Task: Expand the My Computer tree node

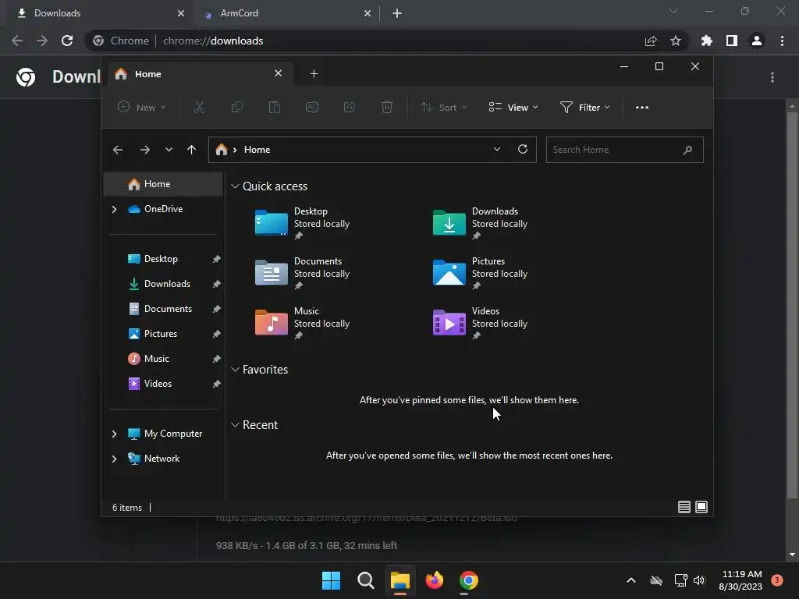Action: pos(114,434)
